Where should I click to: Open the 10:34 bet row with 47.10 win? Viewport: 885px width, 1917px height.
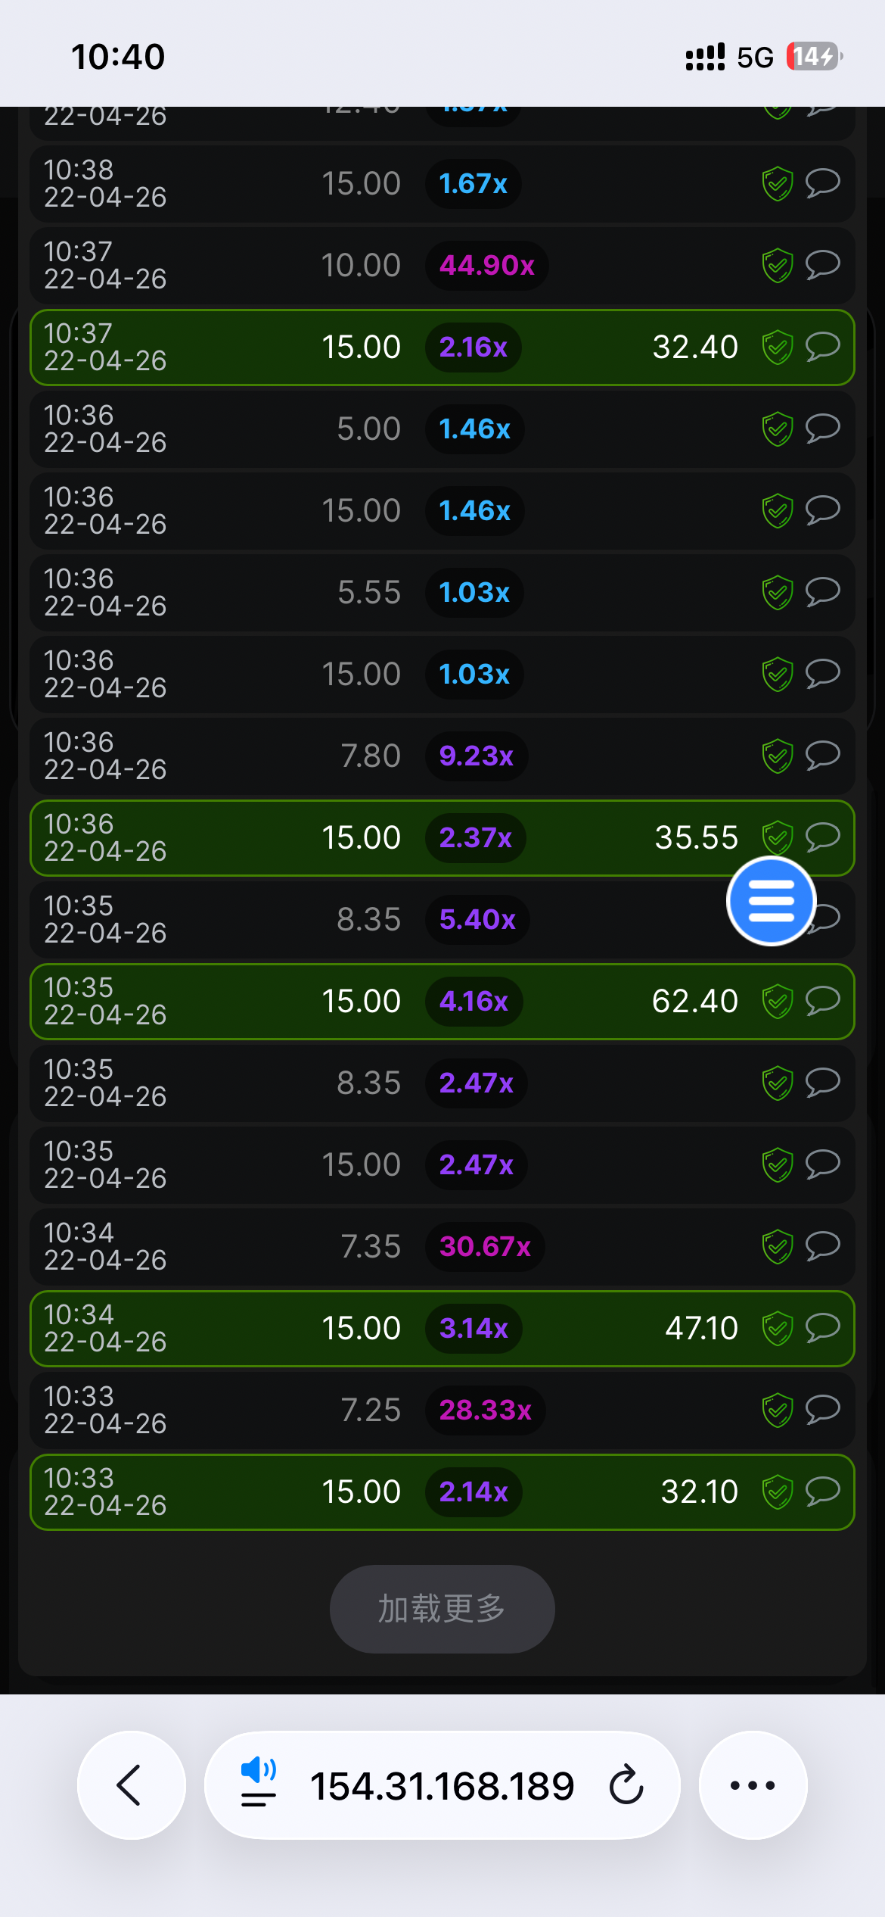(442, 1329)
